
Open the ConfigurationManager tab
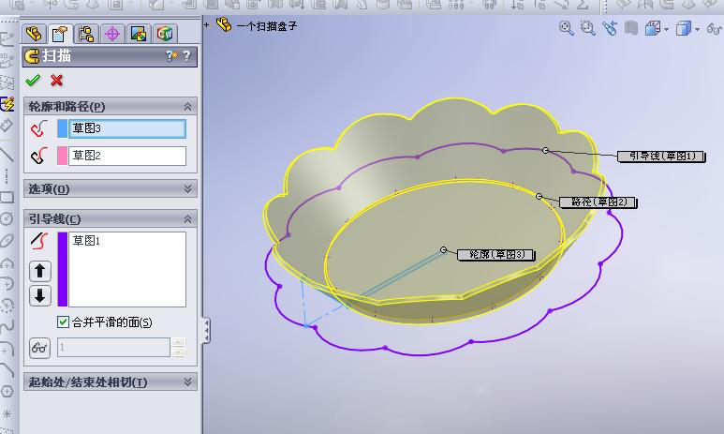point(86,34)
